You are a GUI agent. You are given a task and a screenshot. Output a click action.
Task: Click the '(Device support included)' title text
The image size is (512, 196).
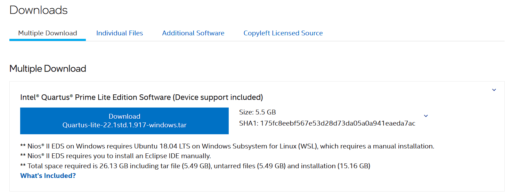pos(218,97)
